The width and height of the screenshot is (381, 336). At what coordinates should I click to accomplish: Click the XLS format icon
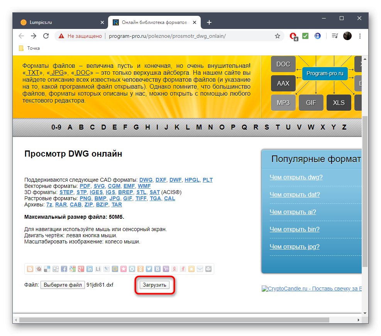tap(339, 103)
